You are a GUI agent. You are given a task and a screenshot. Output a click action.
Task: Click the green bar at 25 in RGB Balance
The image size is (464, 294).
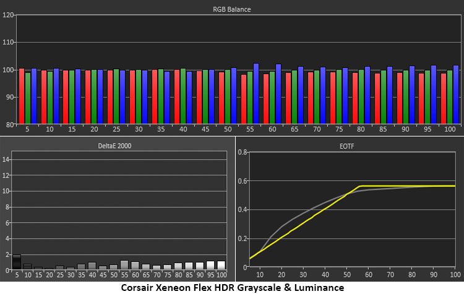[x=116, y=96]
